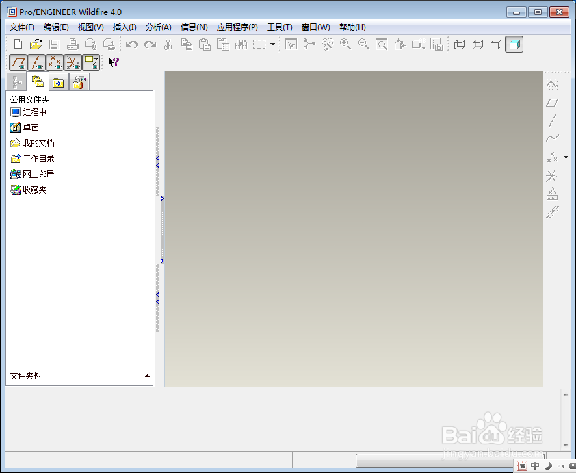Click message area scrollbar down arrow
This screenshot has height=473, width=576.
coord(566,446)
